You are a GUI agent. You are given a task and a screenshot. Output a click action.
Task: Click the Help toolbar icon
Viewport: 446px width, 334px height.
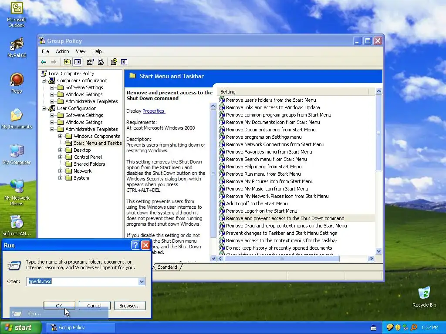click(x=114, y=62)
